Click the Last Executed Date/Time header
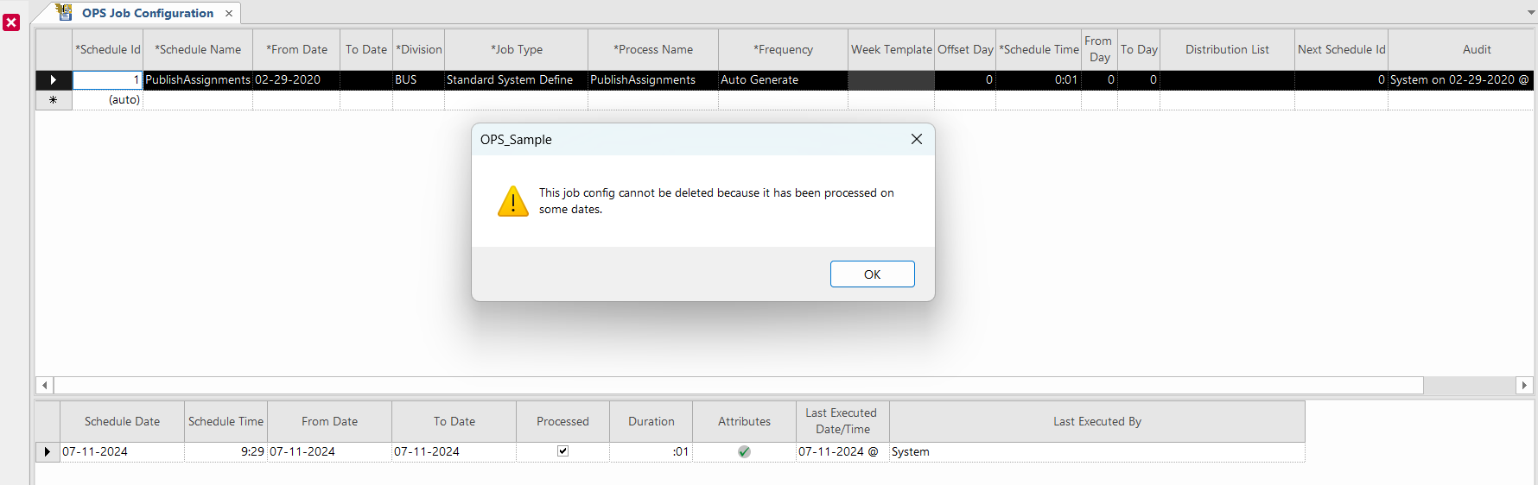This screenshot has height=485, width=1538. click(x=842, y=421)
